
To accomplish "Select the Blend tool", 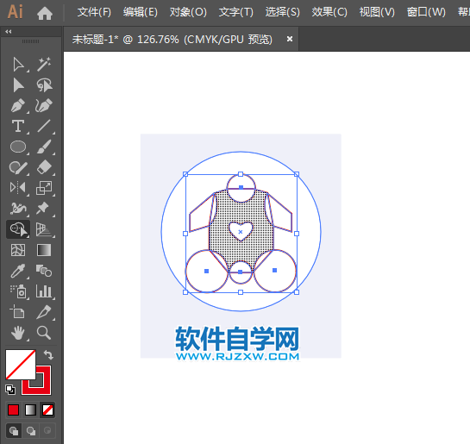I will pyautogui.click(x=44, y=271).
